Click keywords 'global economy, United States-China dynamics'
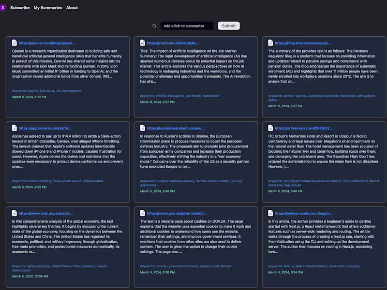This screenshot has width=387, height=290. point(60,268)
